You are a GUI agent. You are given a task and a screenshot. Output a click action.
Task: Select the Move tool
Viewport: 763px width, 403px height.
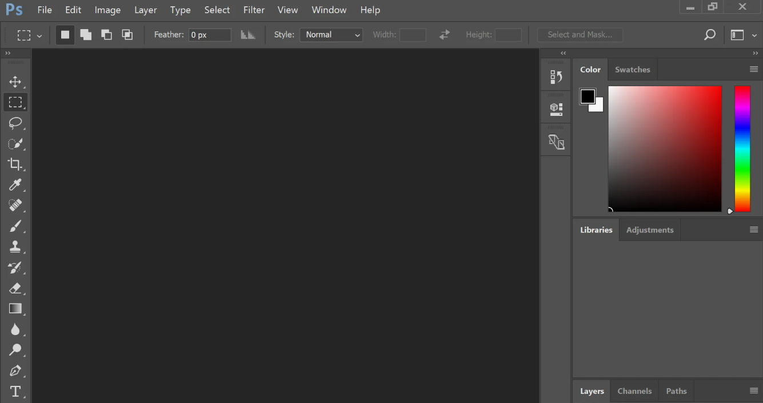point(15,82)
